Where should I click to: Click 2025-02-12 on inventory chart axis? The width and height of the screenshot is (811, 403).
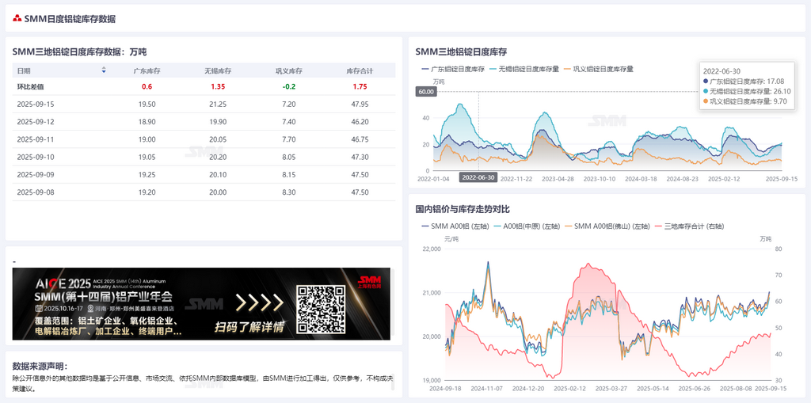tap(724, 178)
